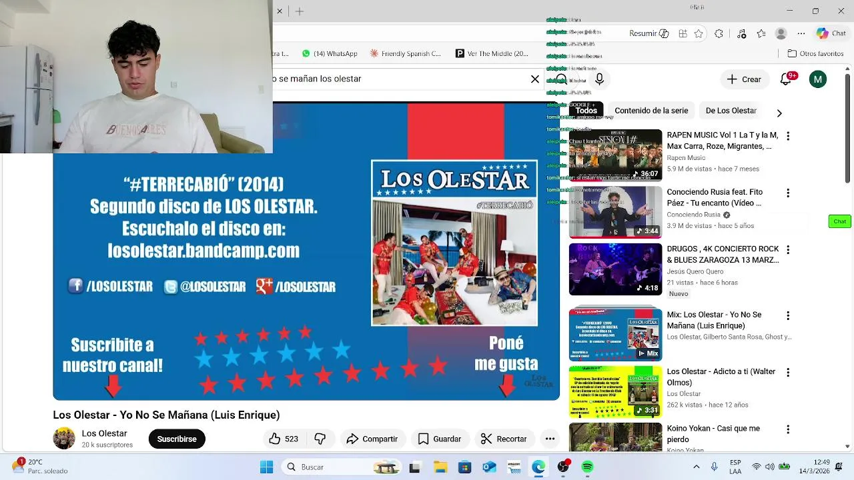
Task: Open the Otros favoritos folder
Action: (x=815, y=53)
